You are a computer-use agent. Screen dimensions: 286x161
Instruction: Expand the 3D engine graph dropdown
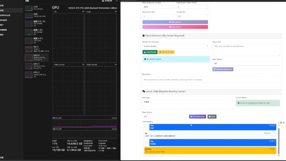coord(54,12)
